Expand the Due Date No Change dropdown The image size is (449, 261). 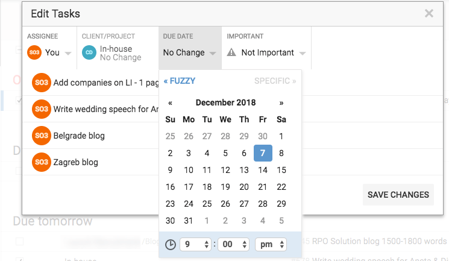click(x=190, y=52)
